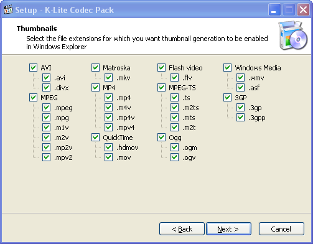The width and height of the screenshot is (313, 244).
Task: Minimize the setup window
Action: tap(274, 10)
